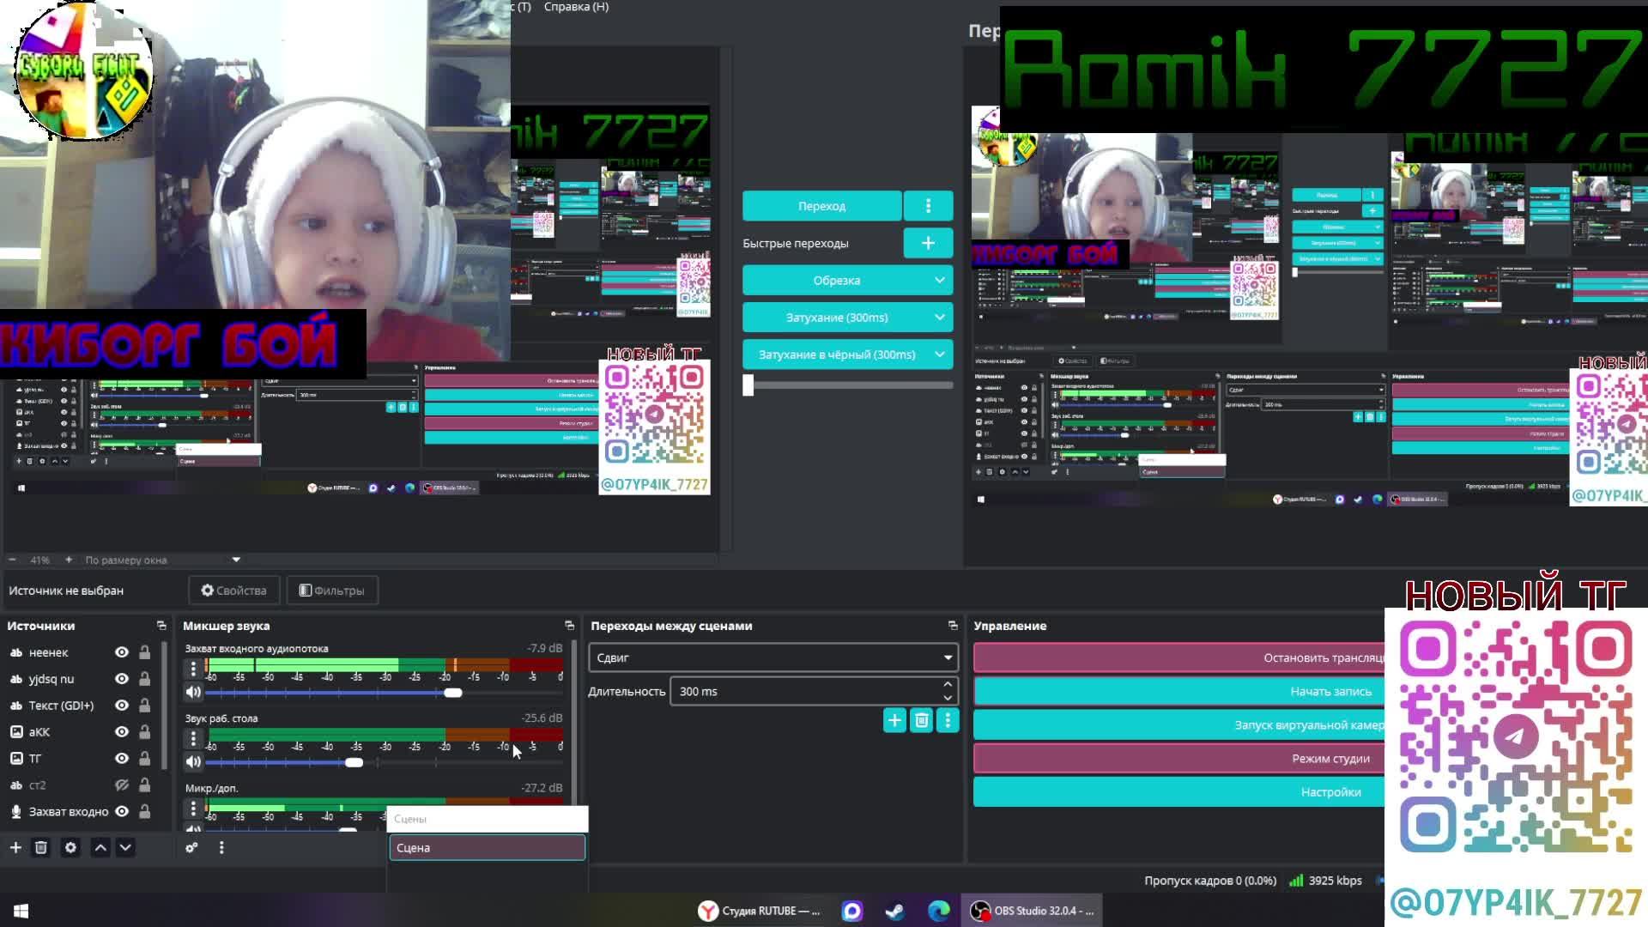The height and width of the screenshot is (927, 1648).
Task: Move source up with arrow icon
Action: click(100, 848)
